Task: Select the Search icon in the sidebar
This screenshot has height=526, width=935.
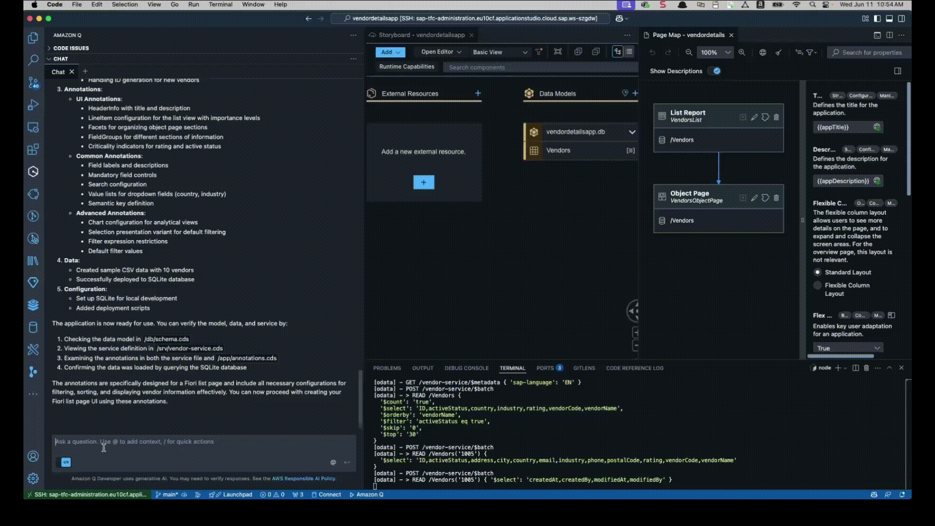Action: (33, 60)
